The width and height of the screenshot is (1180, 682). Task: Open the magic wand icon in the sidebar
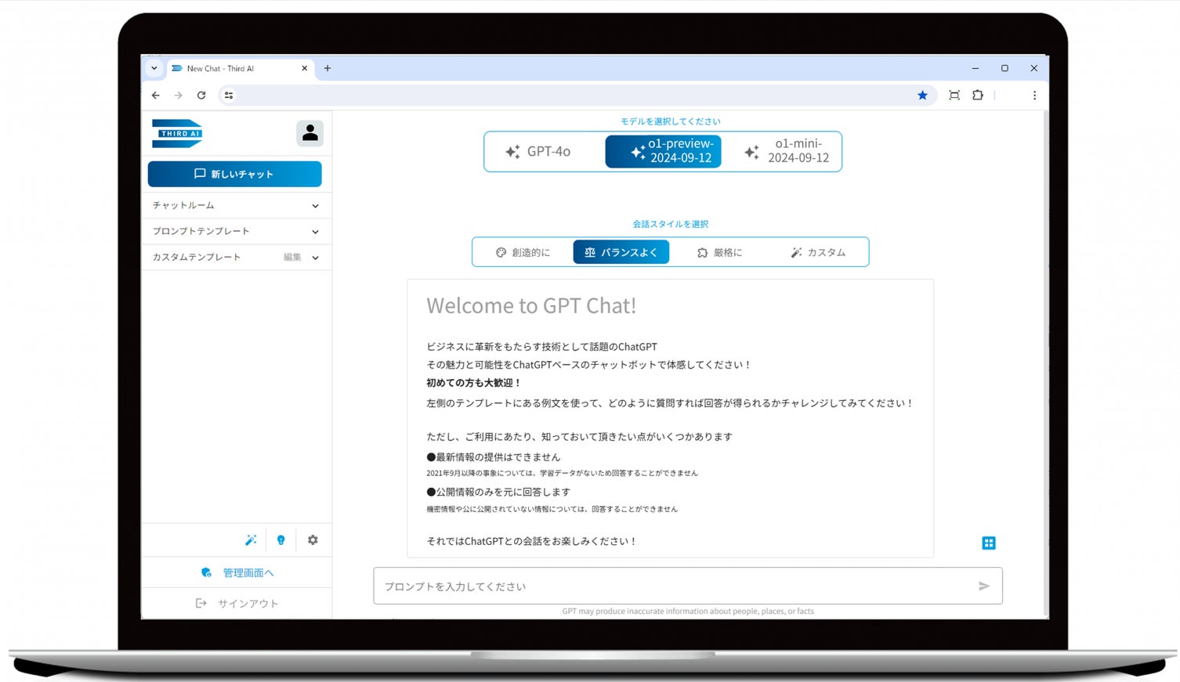click(x=251, y=539)
